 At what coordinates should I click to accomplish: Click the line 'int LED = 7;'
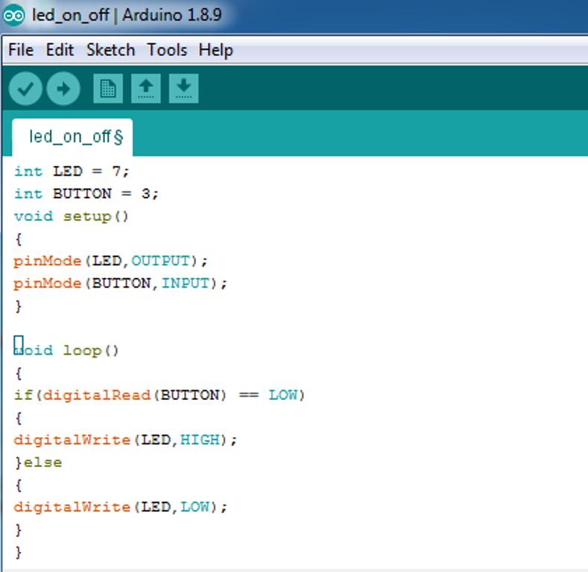tap(72, 172)
